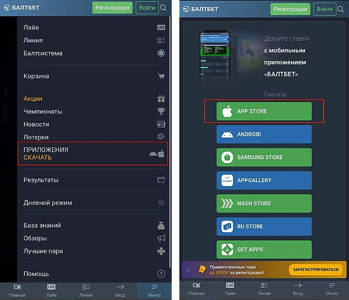Click the results card icon beside Результаты
349x300 pixels.
coord(161,180)
